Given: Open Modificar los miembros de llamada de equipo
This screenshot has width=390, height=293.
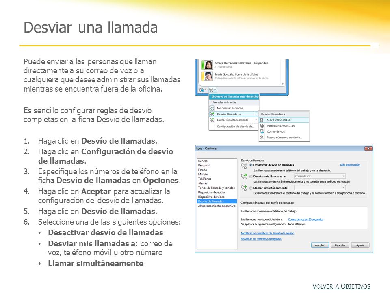Looking at the screenshot, I should (267, 234).
